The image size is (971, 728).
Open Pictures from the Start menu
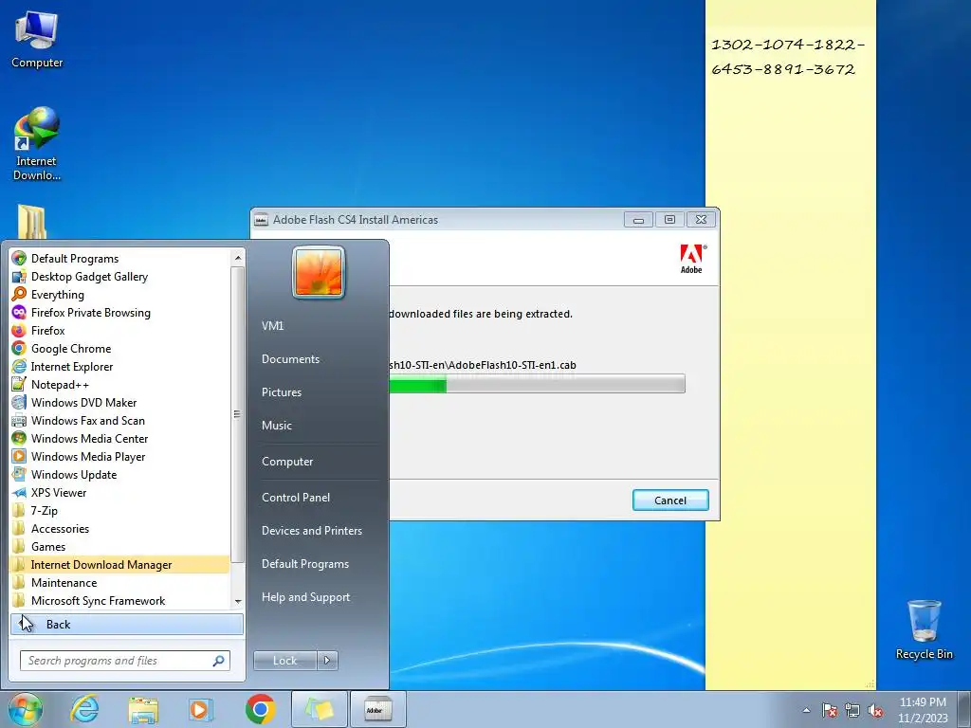[x=281, y=391]
